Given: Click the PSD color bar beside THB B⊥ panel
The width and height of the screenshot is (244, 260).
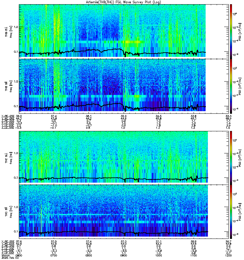Looking at the screenshot, I should (x=231, y=32).
